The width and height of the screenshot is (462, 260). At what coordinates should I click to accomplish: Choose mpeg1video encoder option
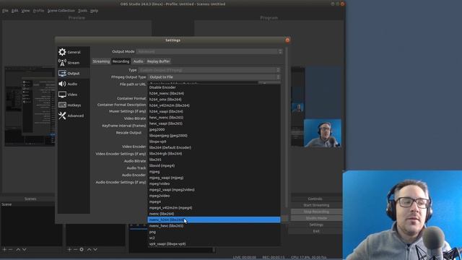(x=214, y=183)
